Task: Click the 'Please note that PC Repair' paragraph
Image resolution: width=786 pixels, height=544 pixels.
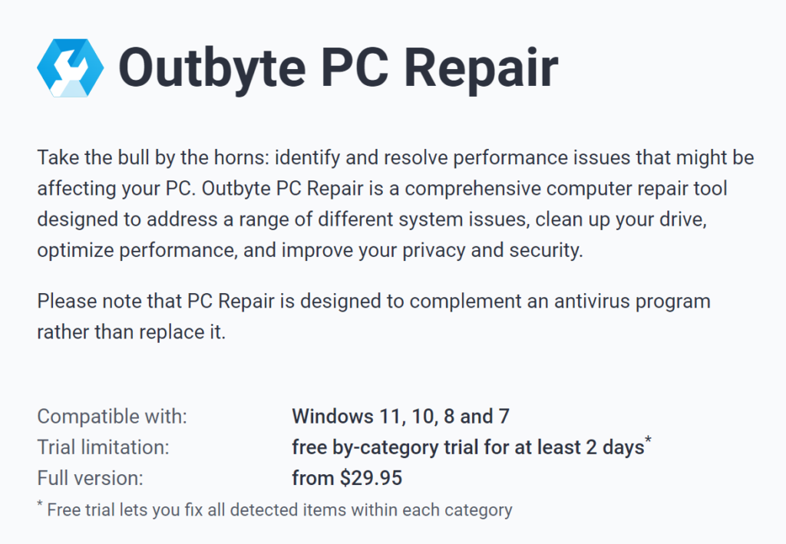Action: tap(374, 317)
